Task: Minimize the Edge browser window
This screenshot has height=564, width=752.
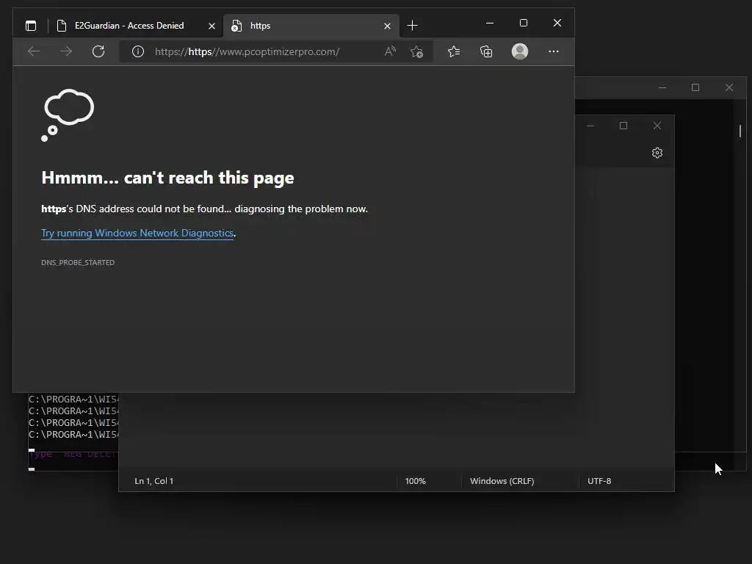Action: [490, 23]
